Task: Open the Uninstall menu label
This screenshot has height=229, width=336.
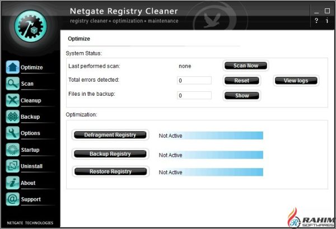Action: point(31,166)
